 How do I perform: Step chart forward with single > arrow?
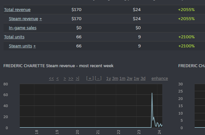point(65,79)
